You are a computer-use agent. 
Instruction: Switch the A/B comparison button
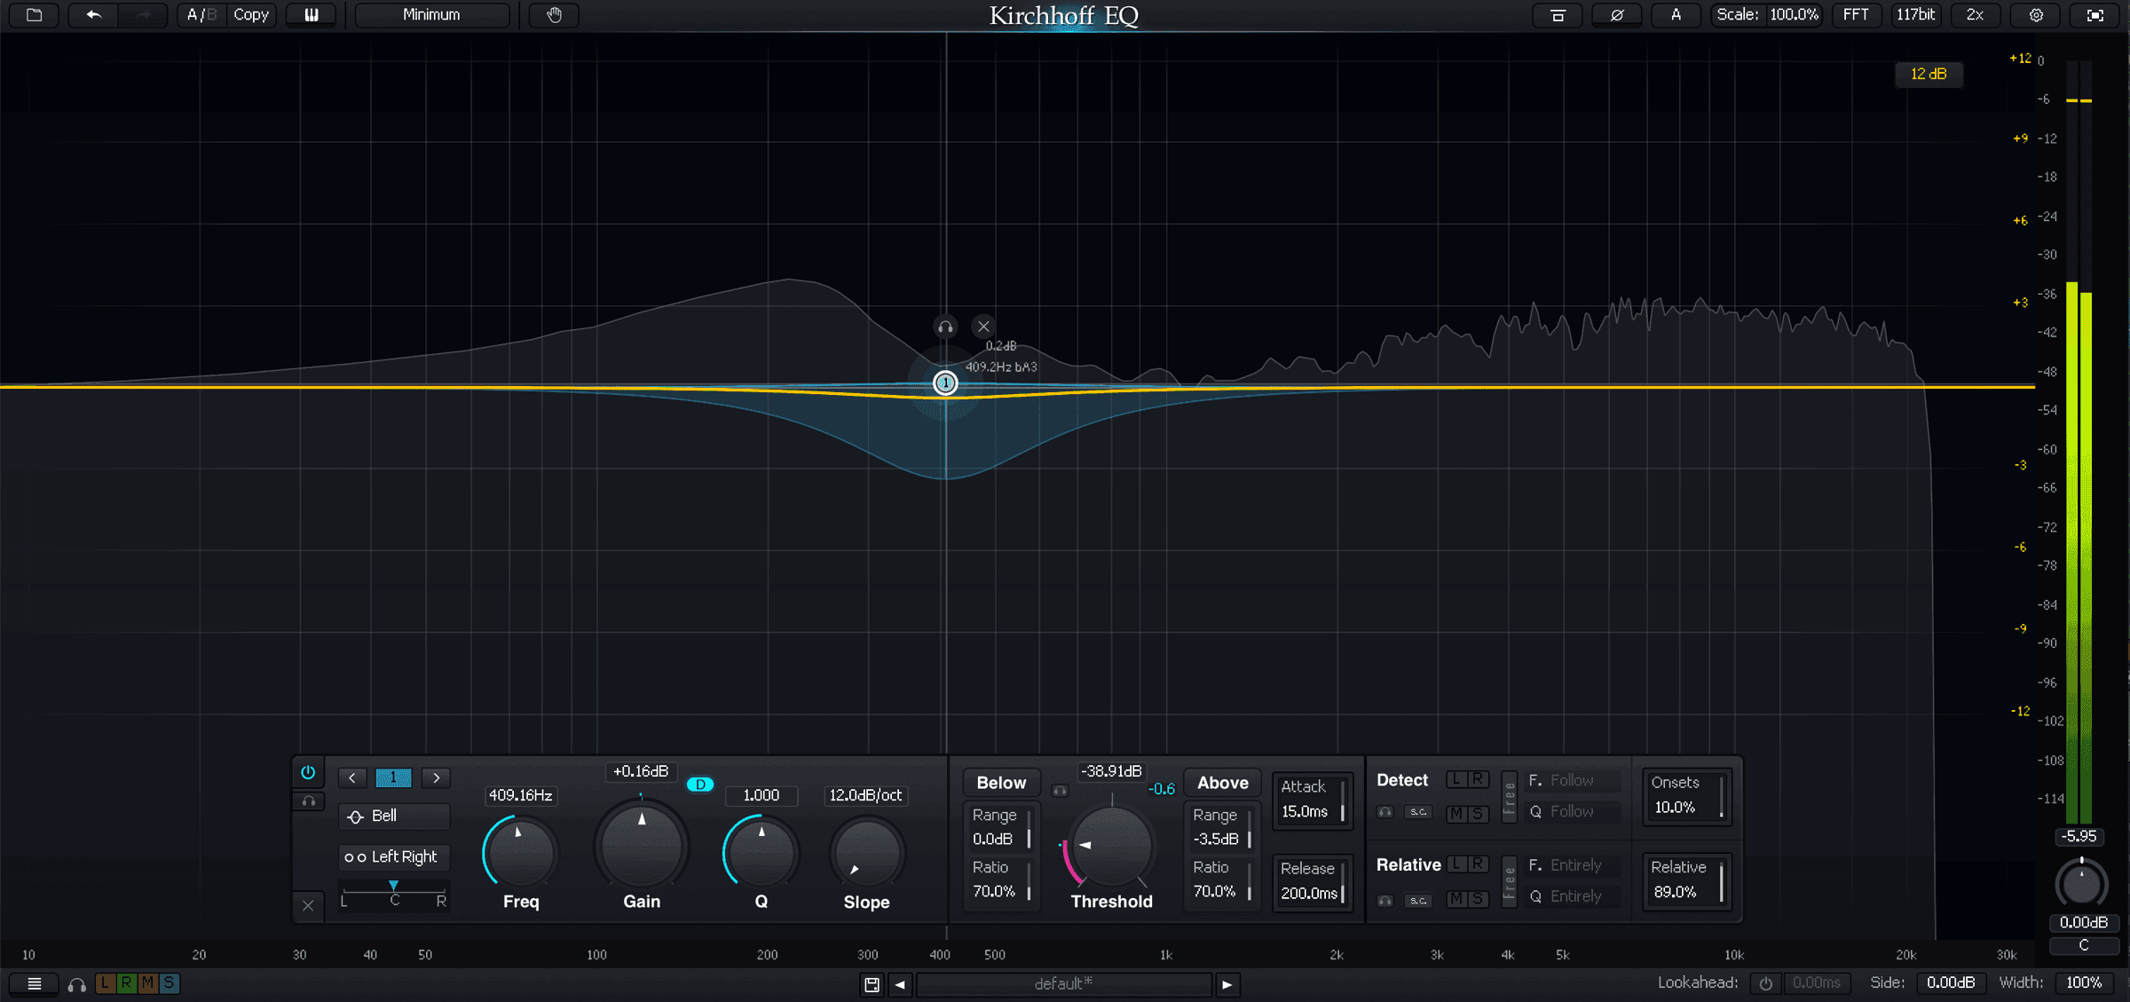point(201,15)
